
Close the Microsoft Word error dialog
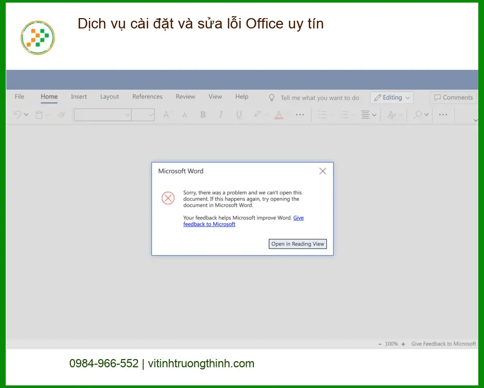pyautogui.click(x=323, y=171)
